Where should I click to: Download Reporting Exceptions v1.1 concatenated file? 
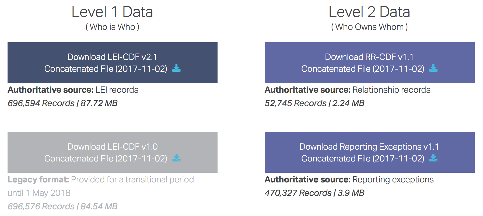coord(369,152)
